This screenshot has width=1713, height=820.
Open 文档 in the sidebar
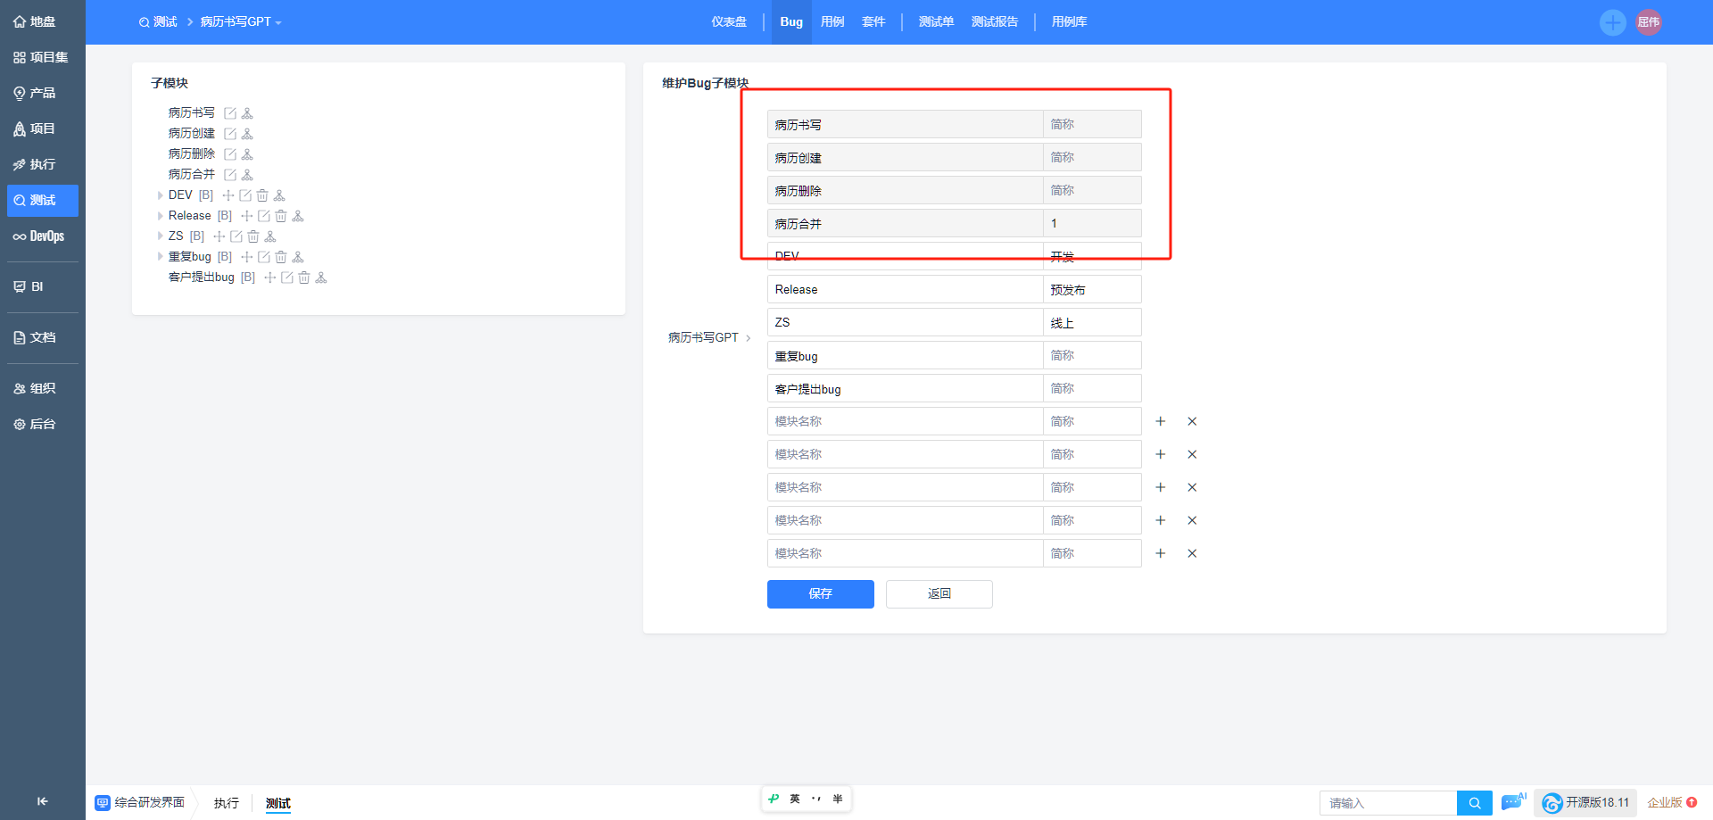coord(43,337)
